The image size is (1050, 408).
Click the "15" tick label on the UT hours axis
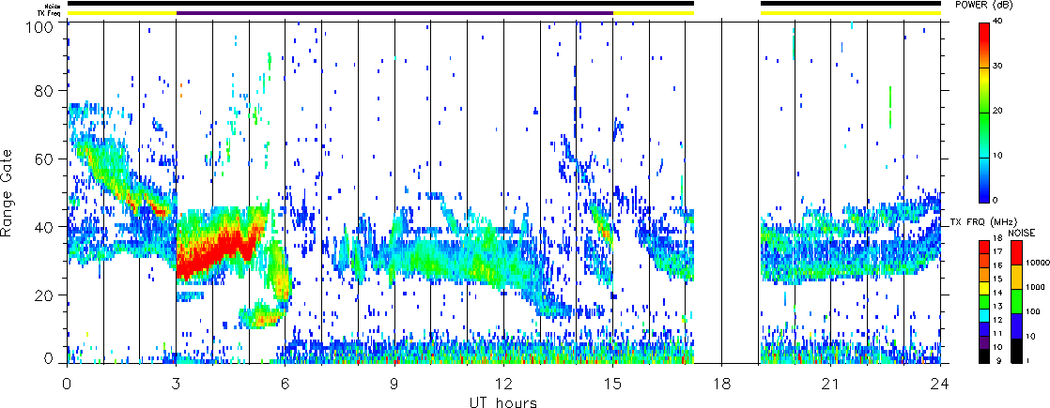(612, 384)
